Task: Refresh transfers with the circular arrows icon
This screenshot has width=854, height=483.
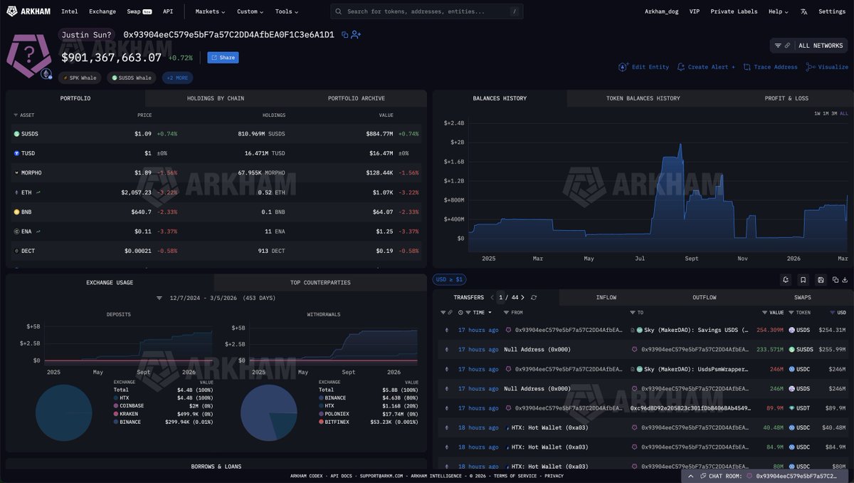Action: 534,297
